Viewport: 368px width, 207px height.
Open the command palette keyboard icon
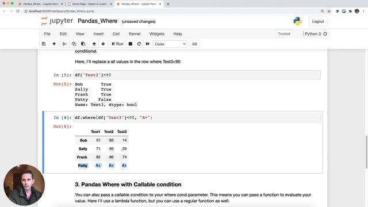(x=194, y=44)
